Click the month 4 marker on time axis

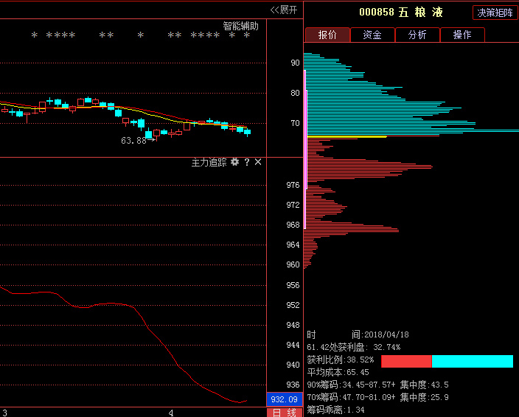click(x=171, y=413)
